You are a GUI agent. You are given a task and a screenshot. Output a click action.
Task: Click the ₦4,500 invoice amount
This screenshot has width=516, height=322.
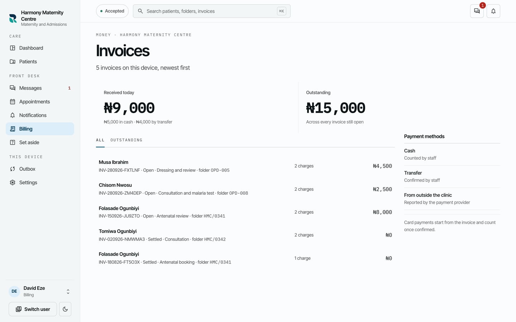coord(382,166)
